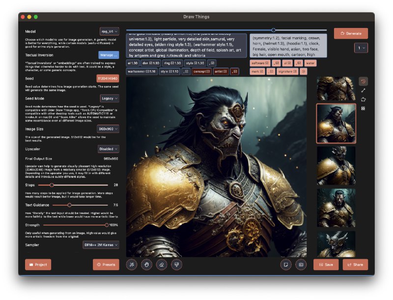Click the 'warhammer 1.10' prompt chip
The image size is (393, 300).
pos(141,71)
